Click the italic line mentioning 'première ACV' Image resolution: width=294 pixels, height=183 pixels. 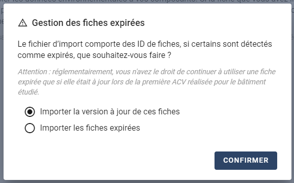pyautogui.click(x=142, y=82)
